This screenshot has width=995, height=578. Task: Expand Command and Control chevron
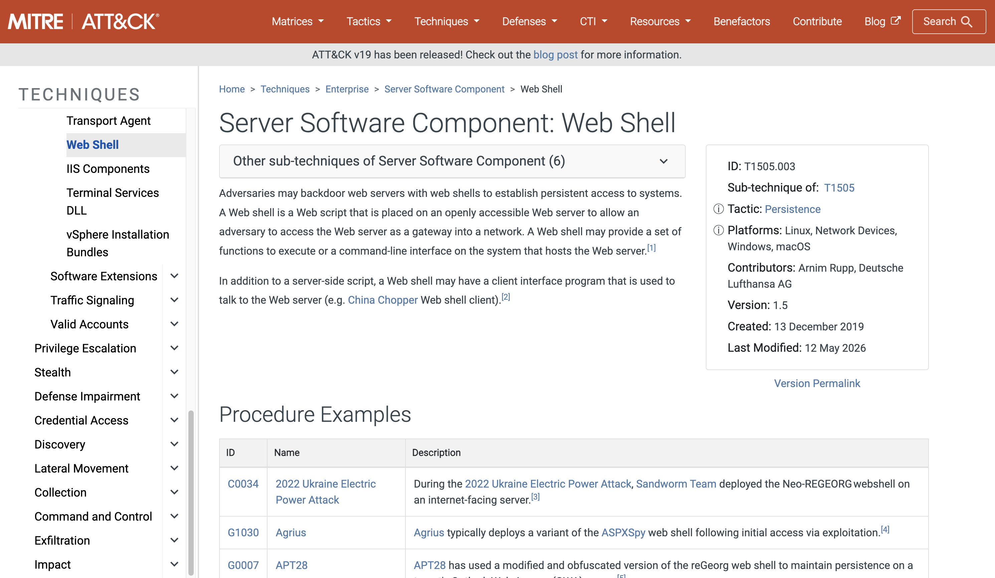click(174, 517)
